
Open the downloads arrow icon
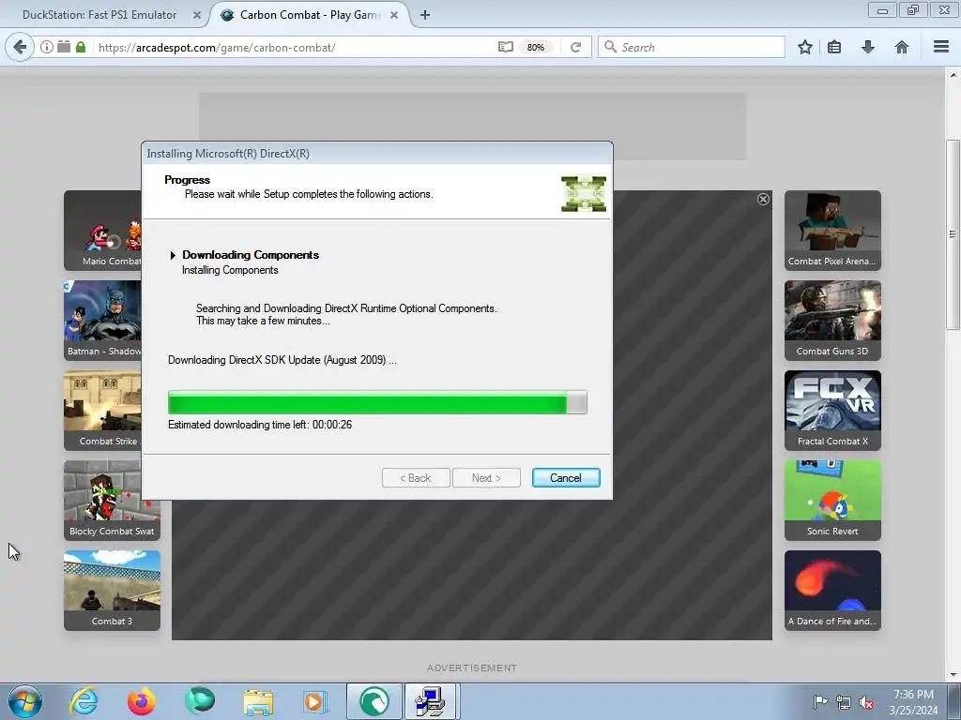tap(868, 47)
